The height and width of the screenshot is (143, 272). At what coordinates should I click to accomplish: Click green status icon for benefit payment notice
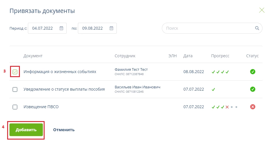[x=253, y=89]
